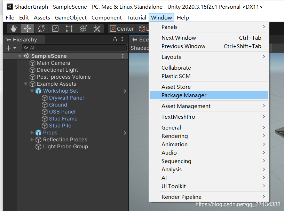284x211 pixels.
Task: Open the Analysis submenu
Action: pos(209,169)
